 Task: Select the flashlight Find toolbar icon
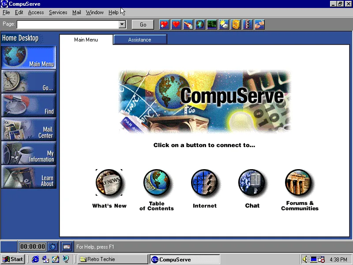(188, 24)
